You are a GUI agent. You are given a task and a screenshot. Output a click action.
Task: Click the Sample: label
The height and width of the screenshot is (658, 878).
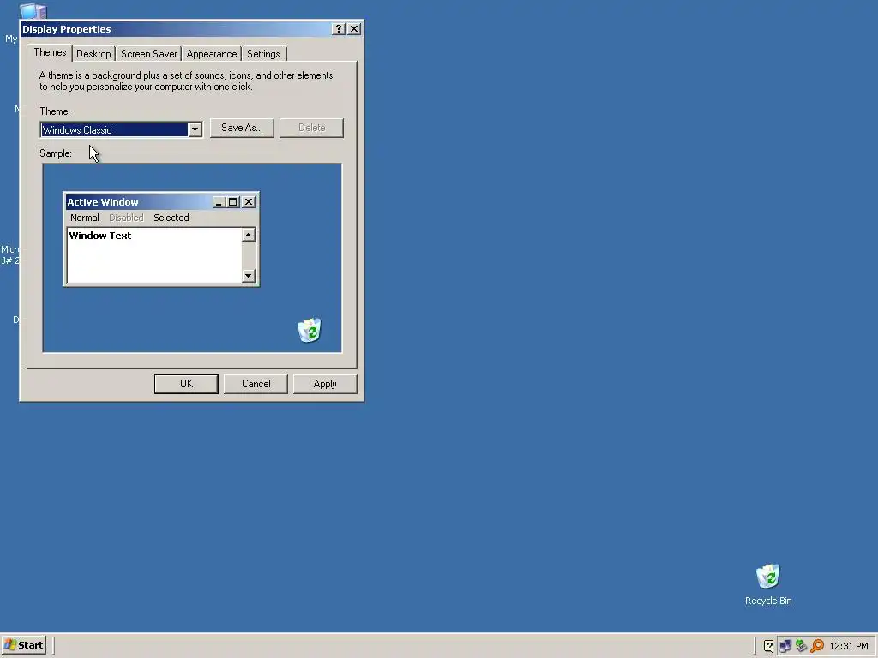56,153
